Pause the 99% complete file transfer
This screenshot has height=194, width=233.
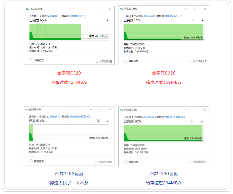tap(193, 21)
